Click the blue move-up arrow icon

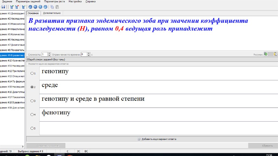[x=30, y=7]
